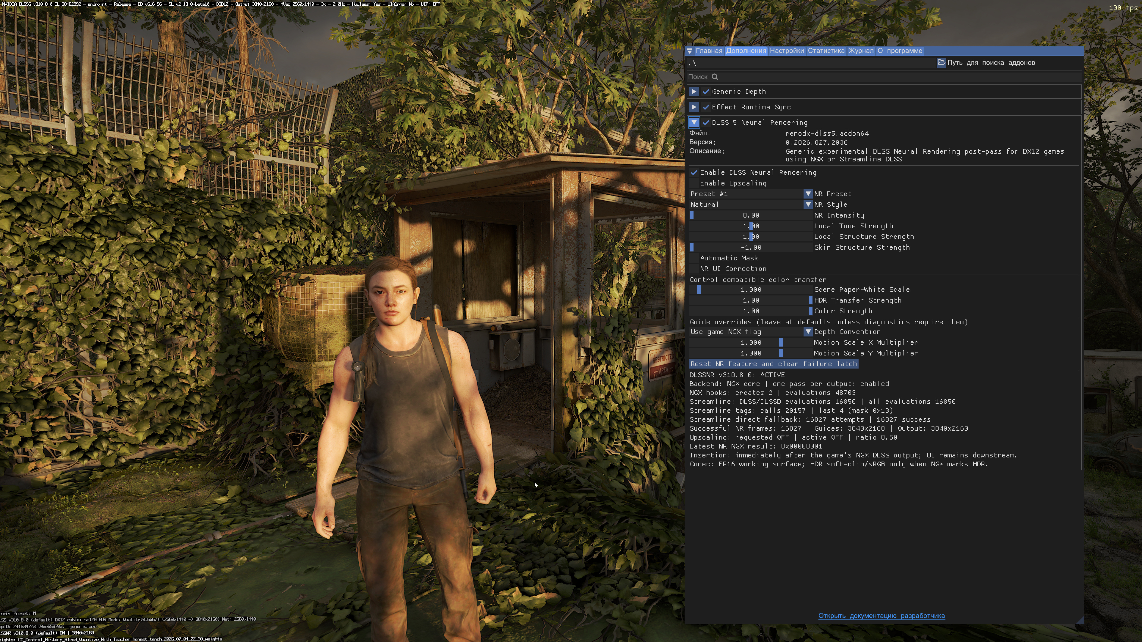Click the folder icon for addon search path
The image size is (1142, 642).
(x=941, y=62)
